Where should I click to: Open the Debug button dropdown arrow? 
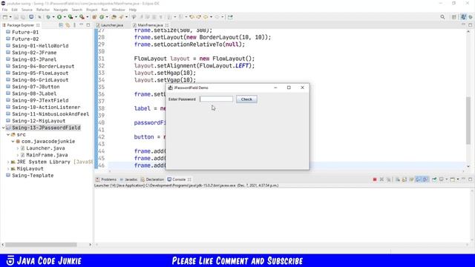click(53, 17)
